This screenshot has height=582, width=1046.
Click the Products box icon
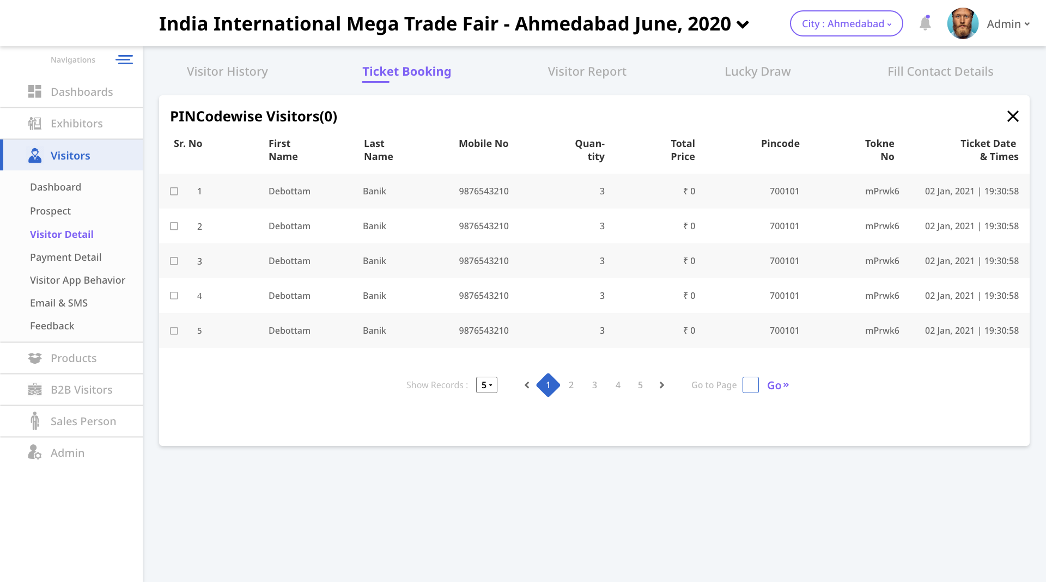[x=35, y=358]
